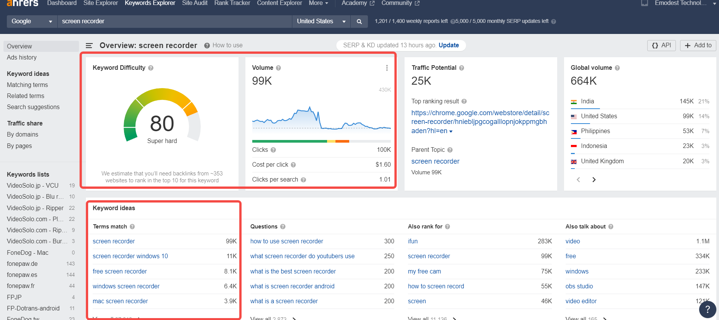Click the display icon beside account name
Screen dimensions: 719x320
pyautogui.click(x=645, y=3)
